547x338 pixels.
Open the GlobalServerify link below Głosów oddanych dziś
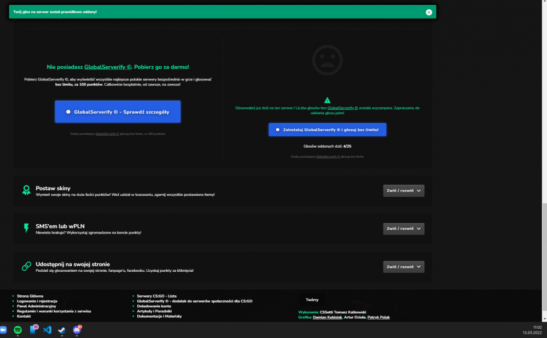pyautogui.click(x=328, y=157)
